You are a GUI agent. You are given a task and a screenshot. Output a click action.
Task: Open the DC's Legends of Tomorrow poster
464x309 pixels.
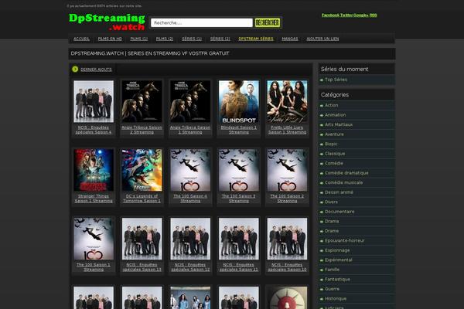pyautogui.click(x=142, y=170)
